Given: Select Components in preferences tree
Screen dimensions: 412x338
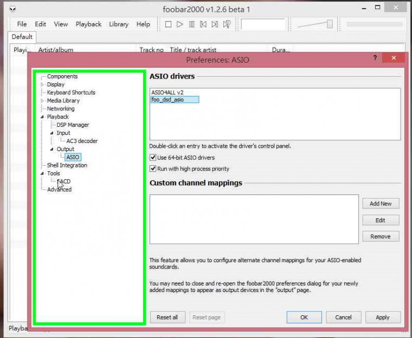Looking at the screenshot, I should [x=62, y=76].
